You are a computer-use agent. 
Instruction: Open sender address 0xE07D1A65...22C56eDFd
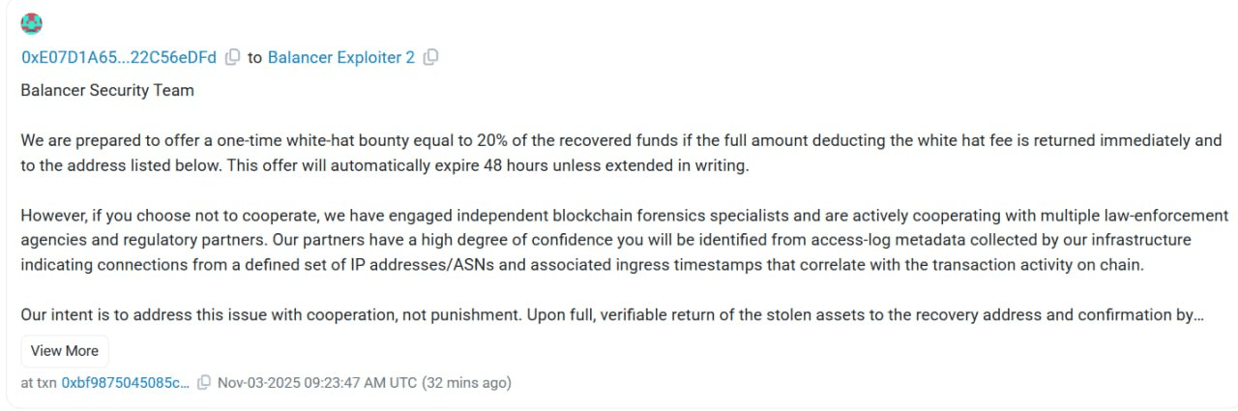[119, 58]
